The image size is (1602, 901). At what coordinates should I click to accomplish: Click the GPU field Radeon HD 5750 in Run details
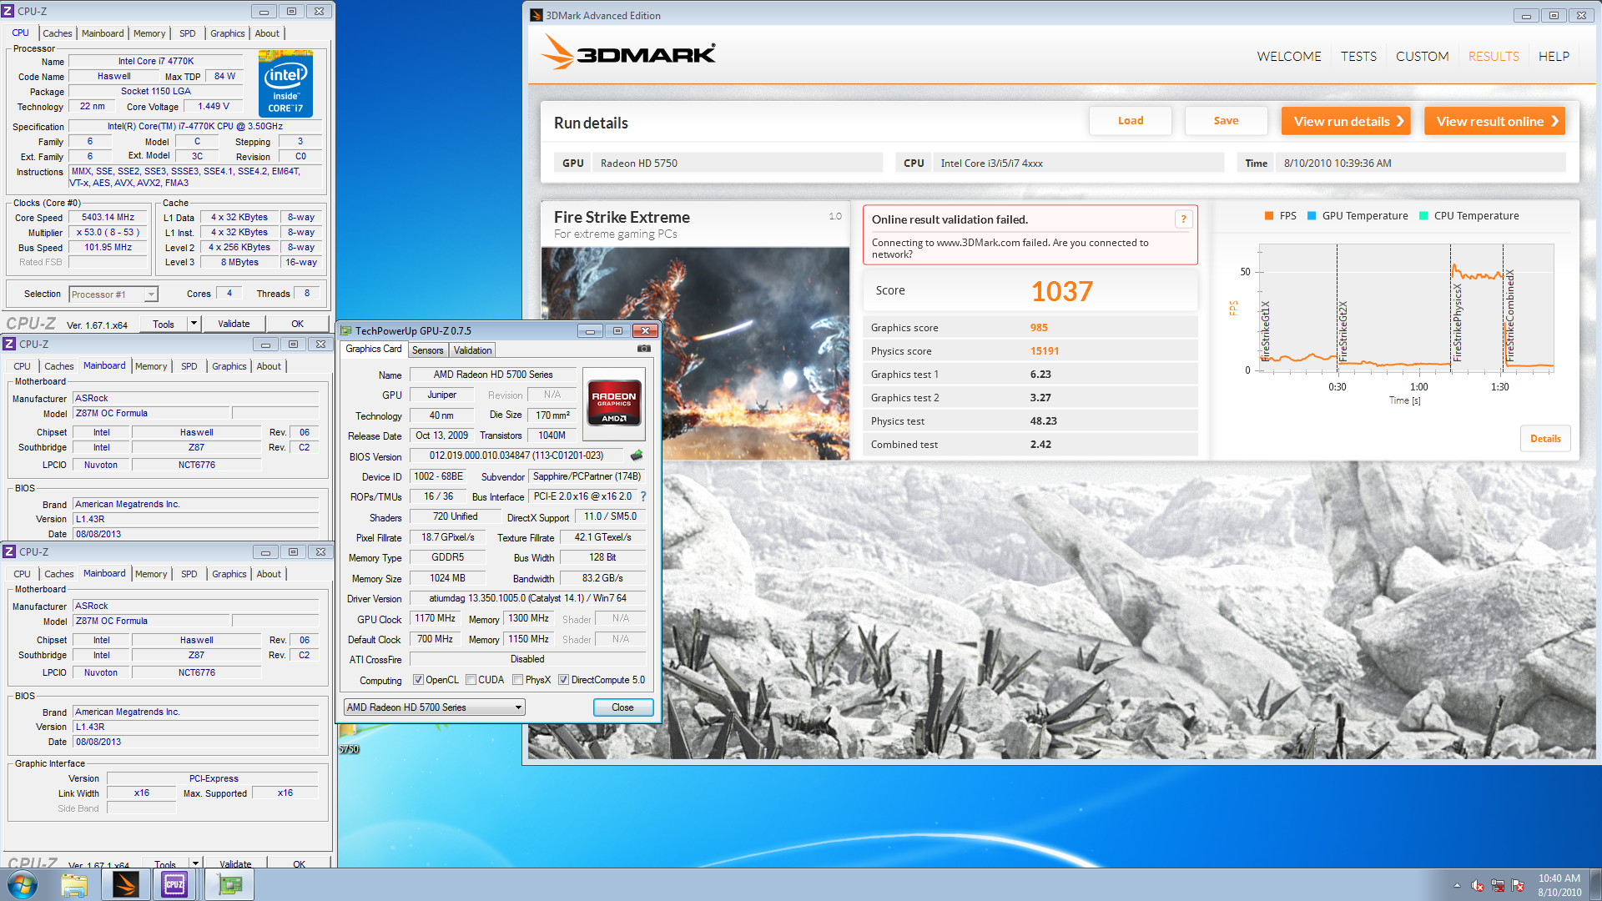tap(738, 163)
